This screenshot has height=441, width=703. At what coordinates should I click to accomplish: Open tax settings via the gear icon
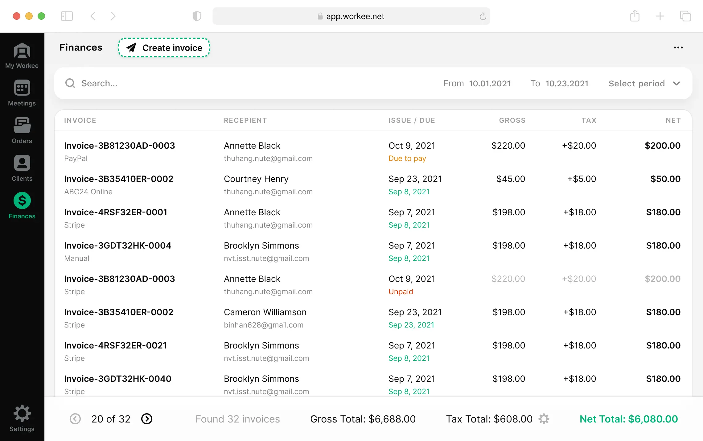pos(544,419)
